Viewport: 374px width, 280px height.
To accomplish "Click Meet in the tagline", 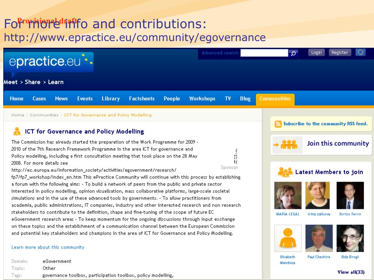I will tap(11, 82).
